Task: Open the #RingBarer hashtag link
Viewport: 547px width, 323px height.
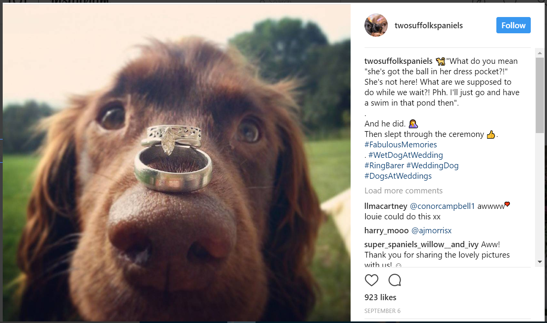Action: tap(384, 166)
